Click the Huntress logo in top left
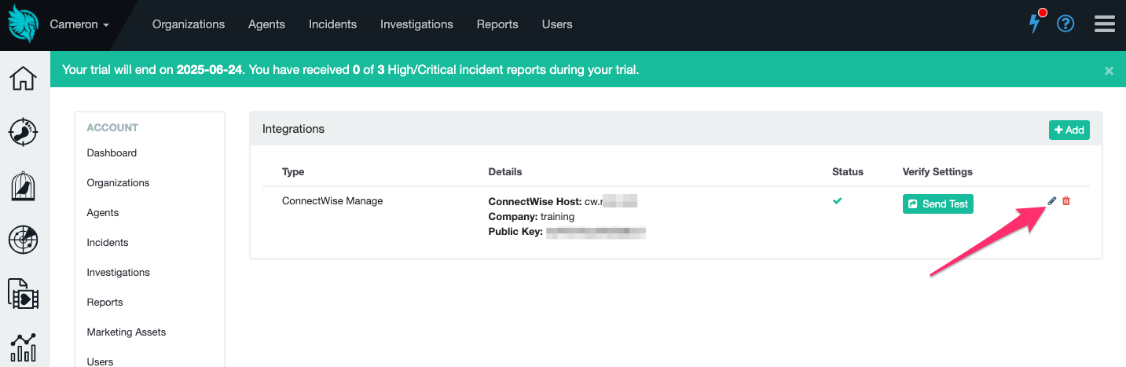 tap(23, 24)
